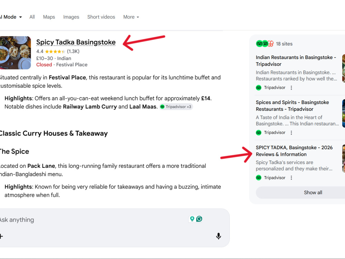The height and width of the screenshot is (259, 345).
Task: Click Spicy Tadka Basingstoke title link
Action: tap(76, 42)
